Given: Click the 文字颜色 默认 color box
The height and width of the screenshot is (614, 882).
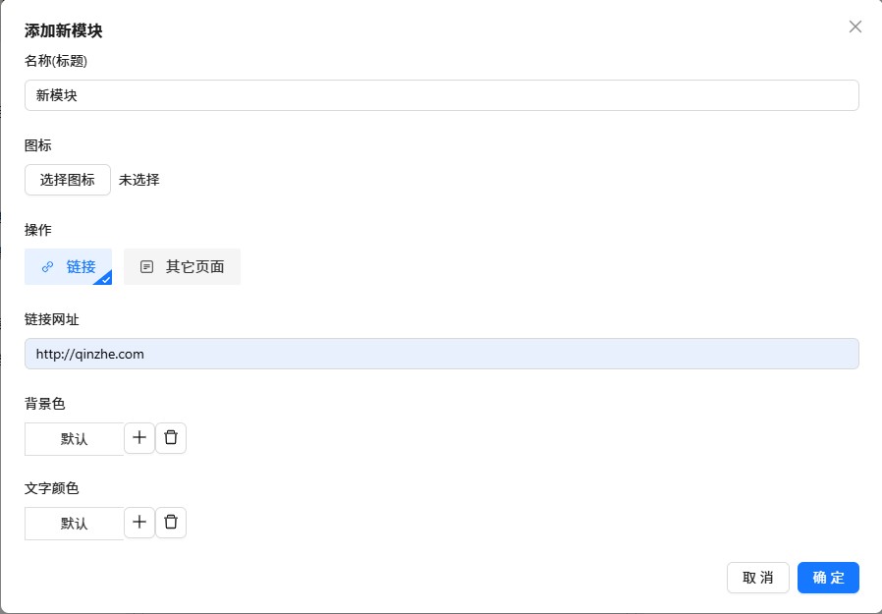Looking at the screenshot, I should tap(75, 524).
